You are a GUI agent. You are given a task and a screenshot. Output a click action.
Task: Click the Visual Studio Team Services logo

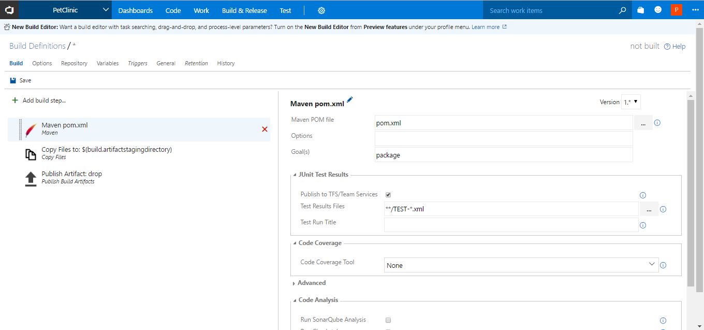pos(9,10)
